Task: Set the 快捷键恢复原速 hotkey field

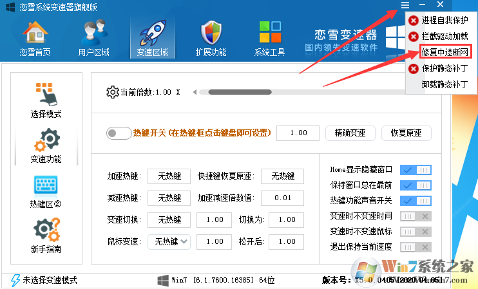Action: (283, 176)
